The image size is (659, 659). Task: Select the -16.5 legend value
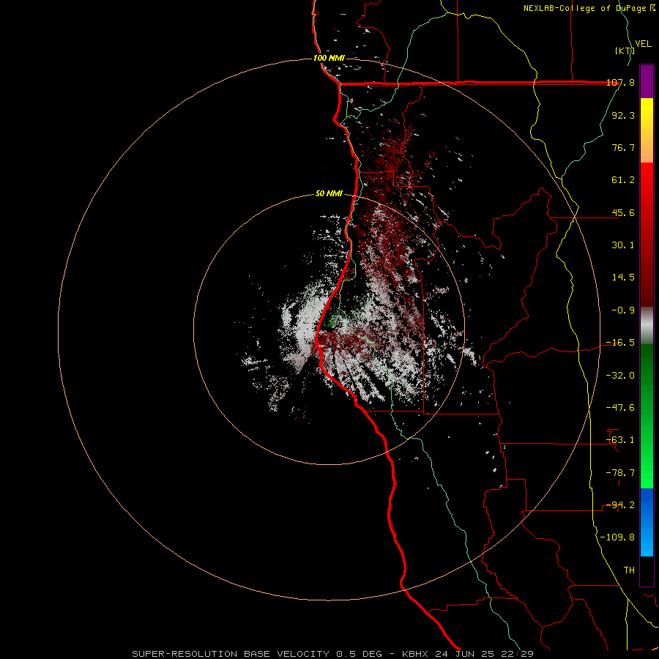coord(620,343)
